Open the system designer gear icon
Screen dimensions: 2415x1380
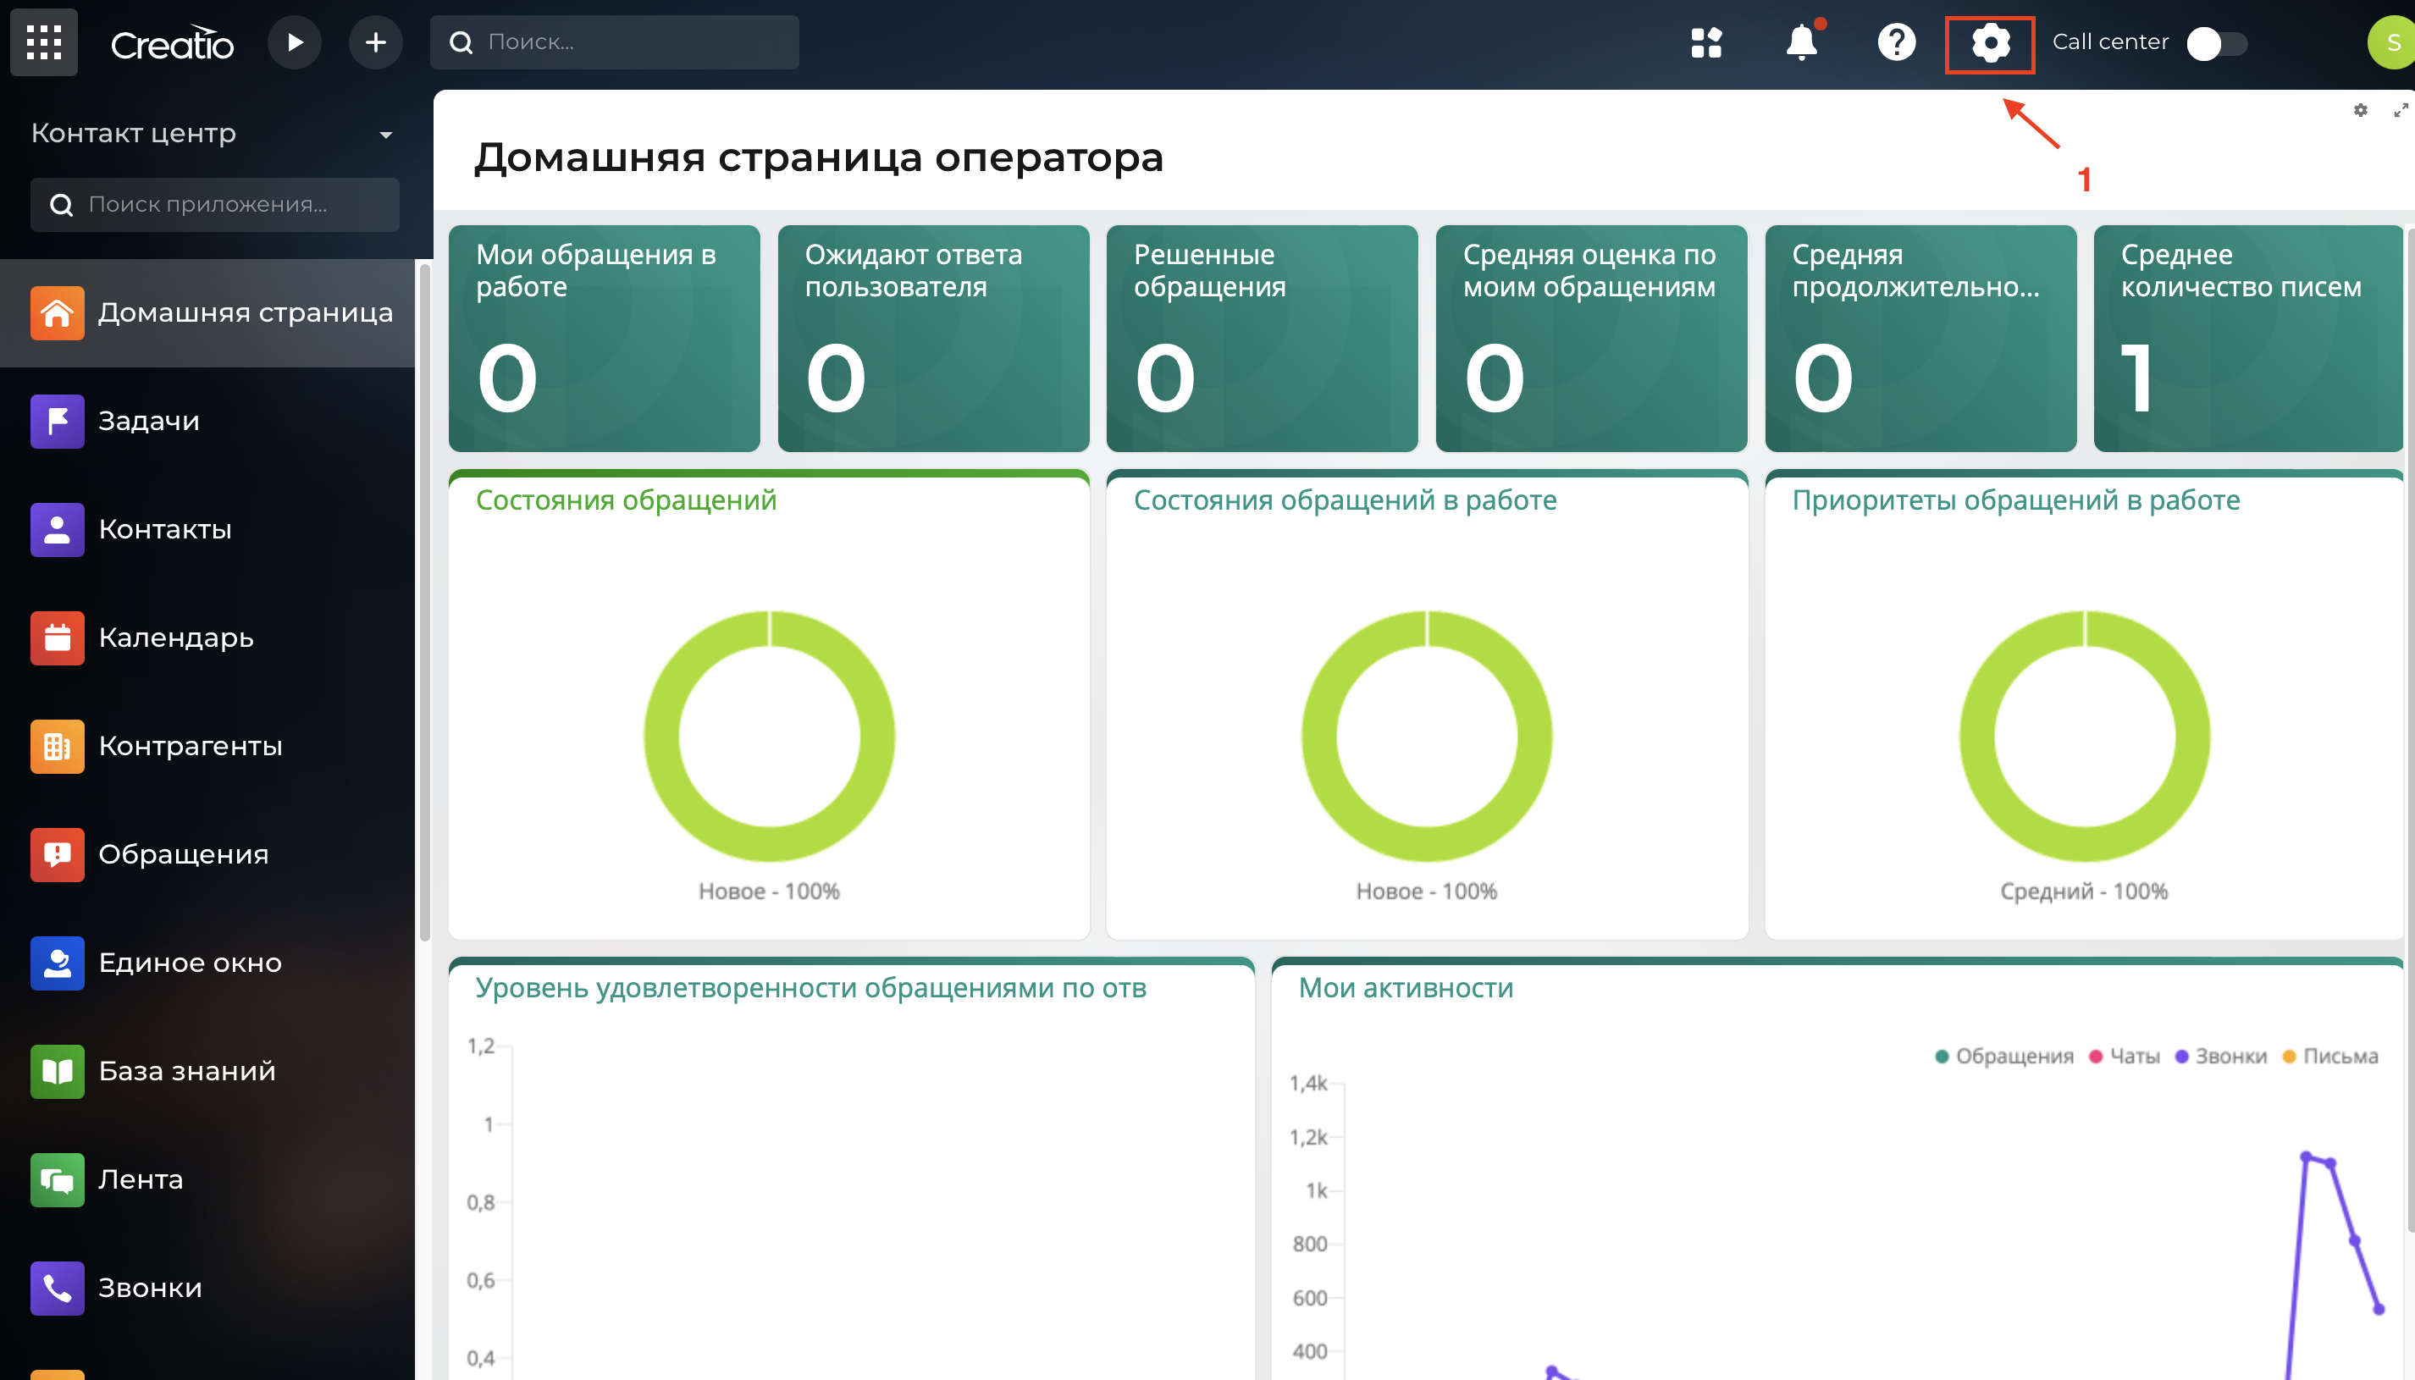[x=1991, y=43]
